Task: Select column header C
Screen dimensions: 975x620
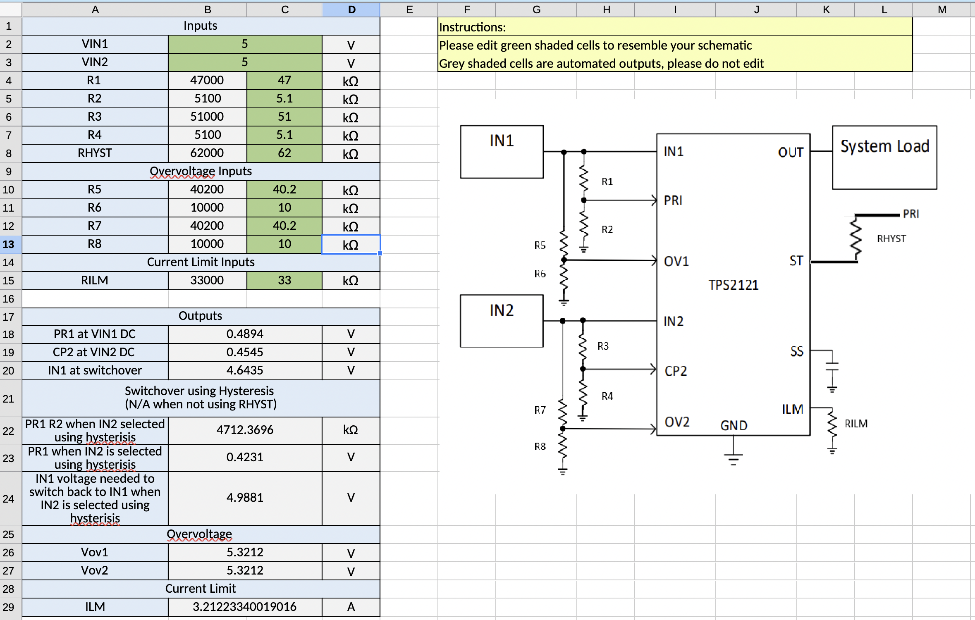Action: [x=284, y=10]
